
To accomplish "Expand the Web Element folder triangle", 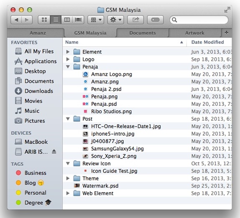I will tap(68, 193).
